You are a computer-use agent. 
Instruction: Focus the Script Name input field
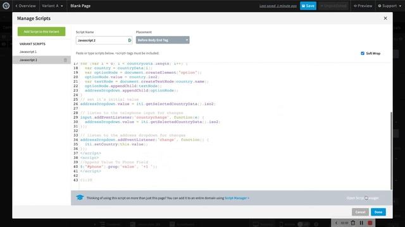(104, 40)
